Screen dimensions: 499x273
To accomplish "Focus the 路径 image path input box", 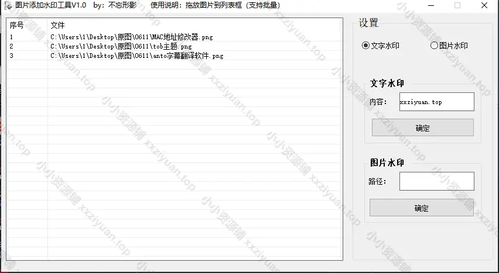I will coord(436,181).
